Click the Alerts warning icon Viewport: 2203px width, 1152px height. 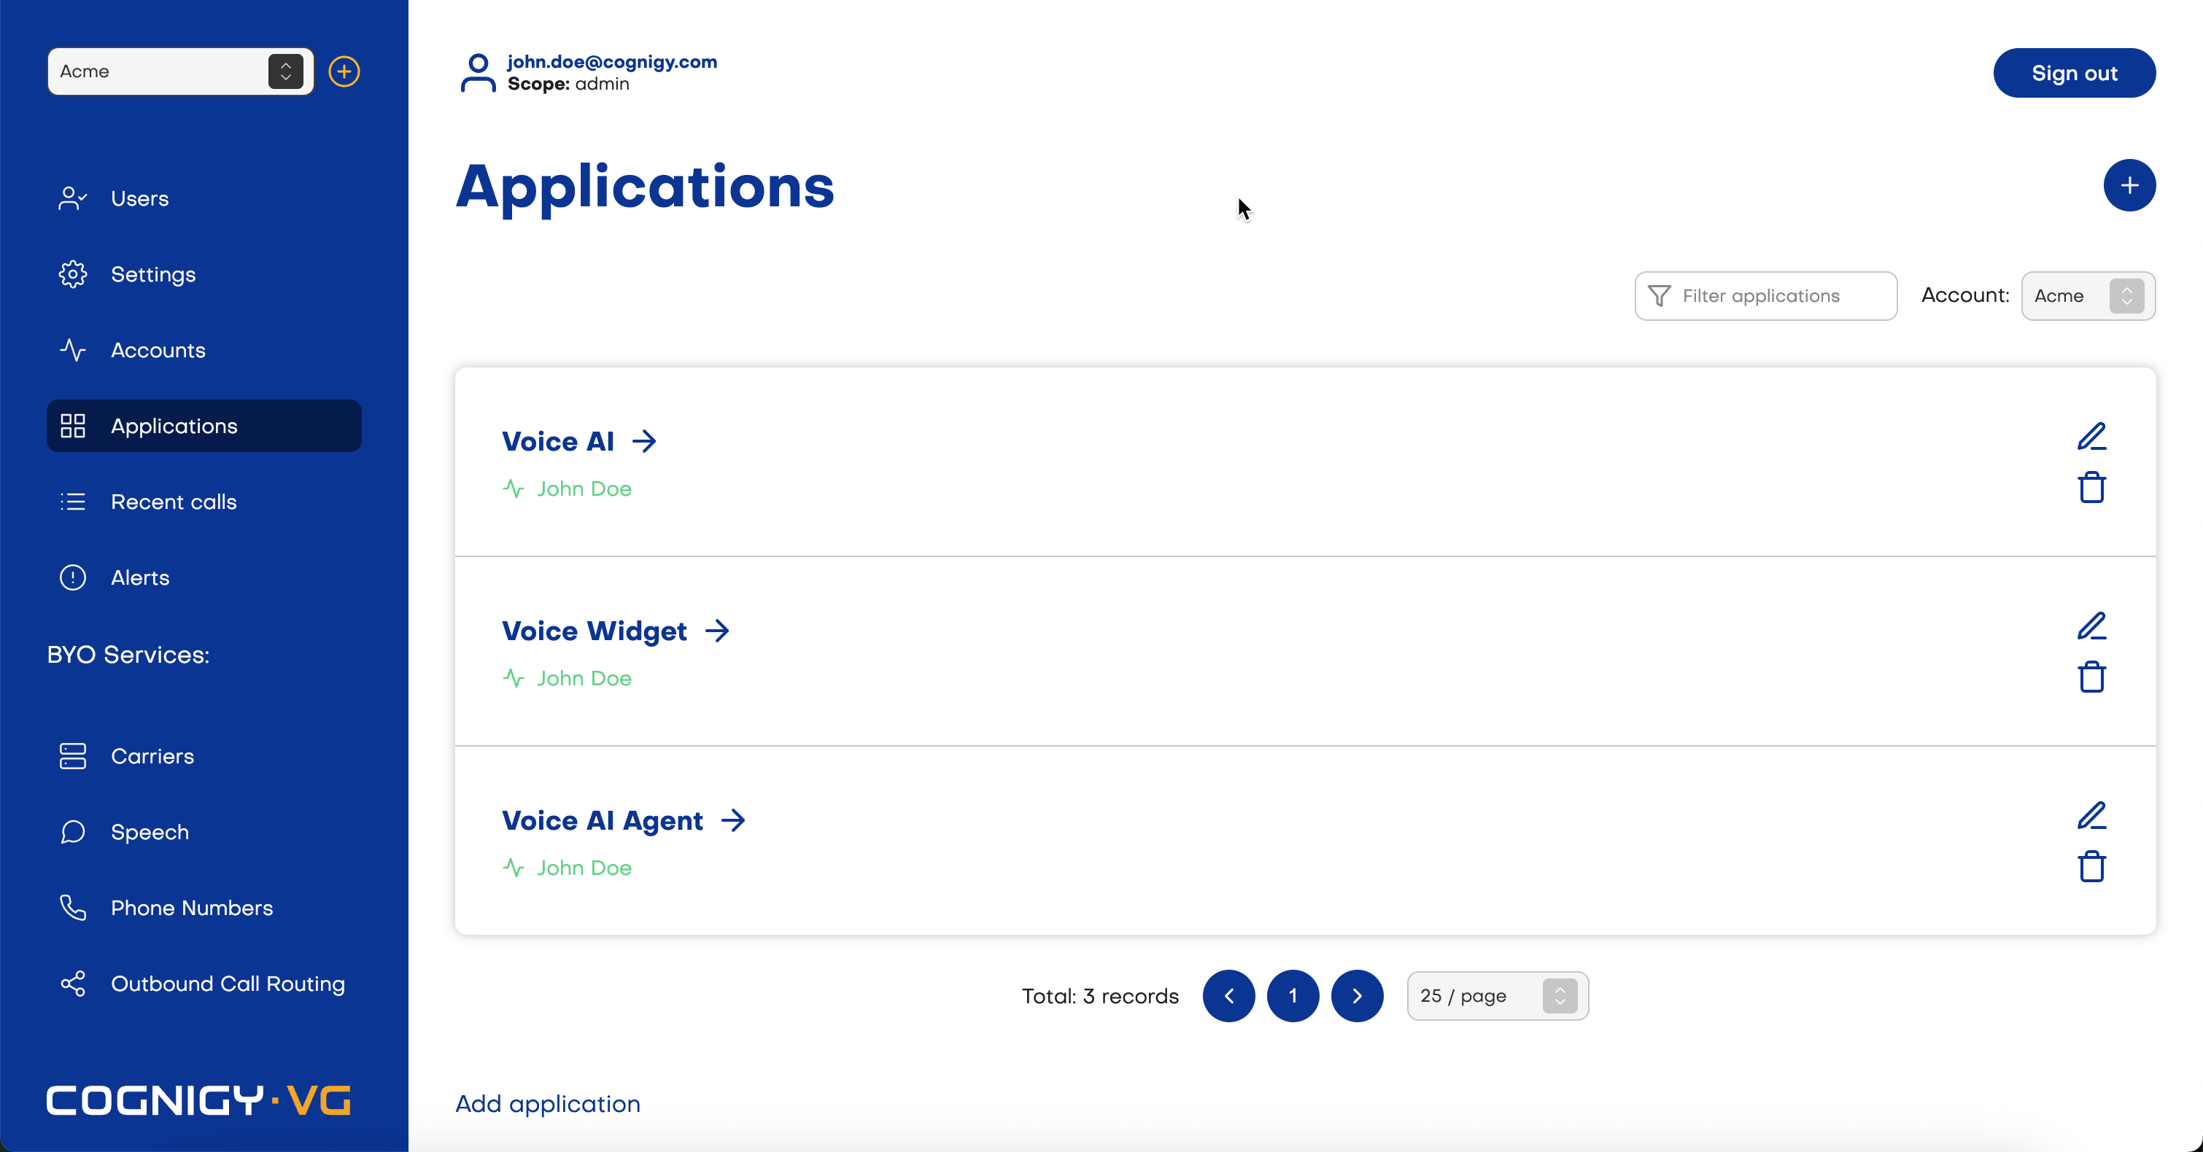73,577
